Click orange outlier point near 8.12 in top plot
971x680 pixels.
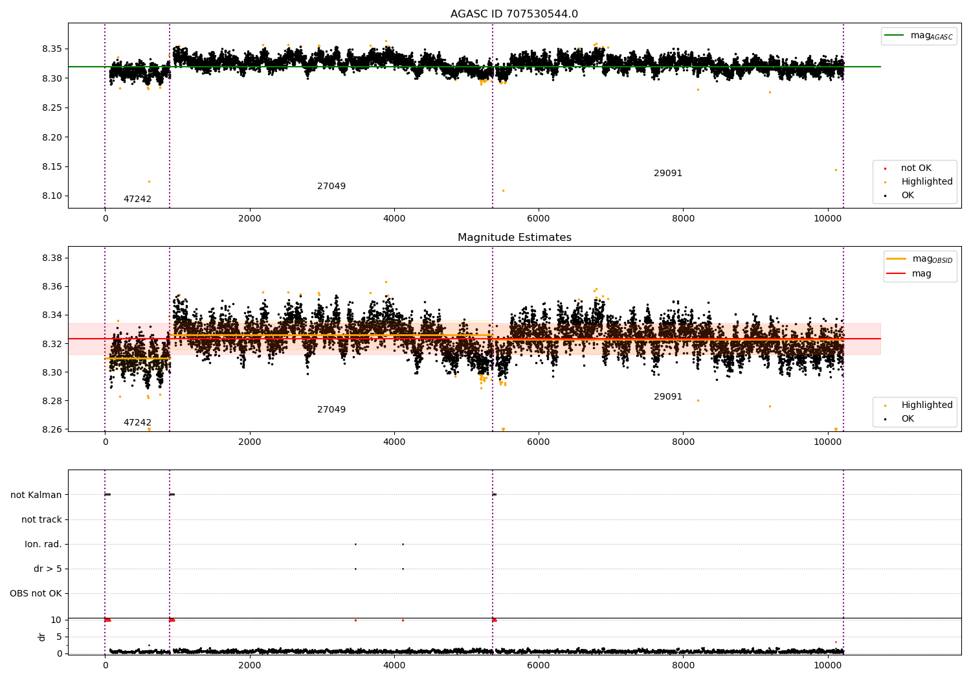149,181
